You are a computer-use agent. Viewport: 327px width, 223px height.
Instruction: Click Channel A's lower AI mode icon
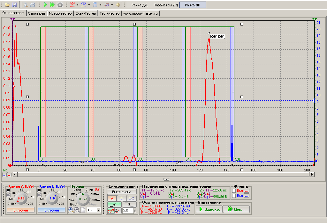click(x=9, y=195)
